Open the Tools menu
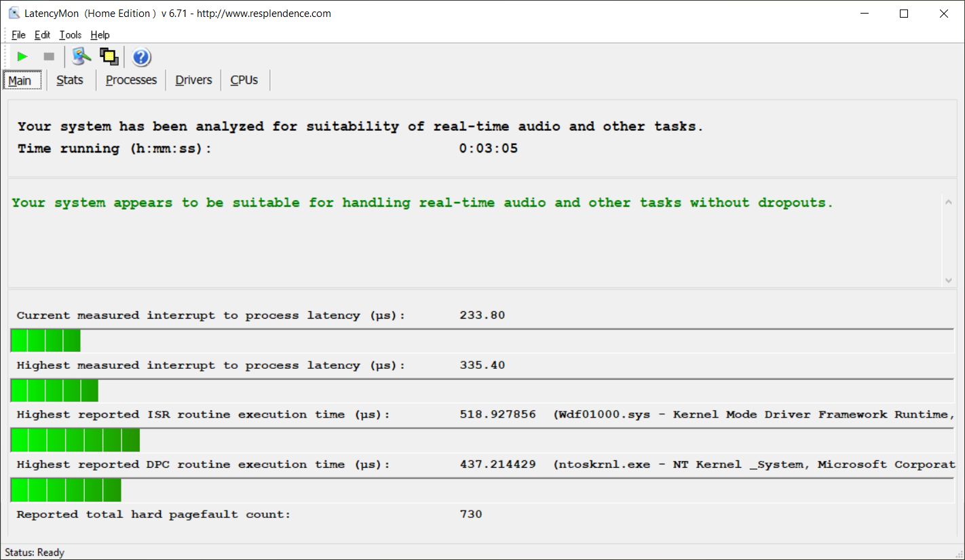This screenshot has width=965, height=560. [x=70, y=35]
